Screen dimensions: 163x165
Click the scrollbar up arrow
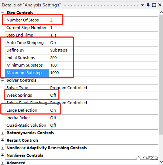[161, 12]
